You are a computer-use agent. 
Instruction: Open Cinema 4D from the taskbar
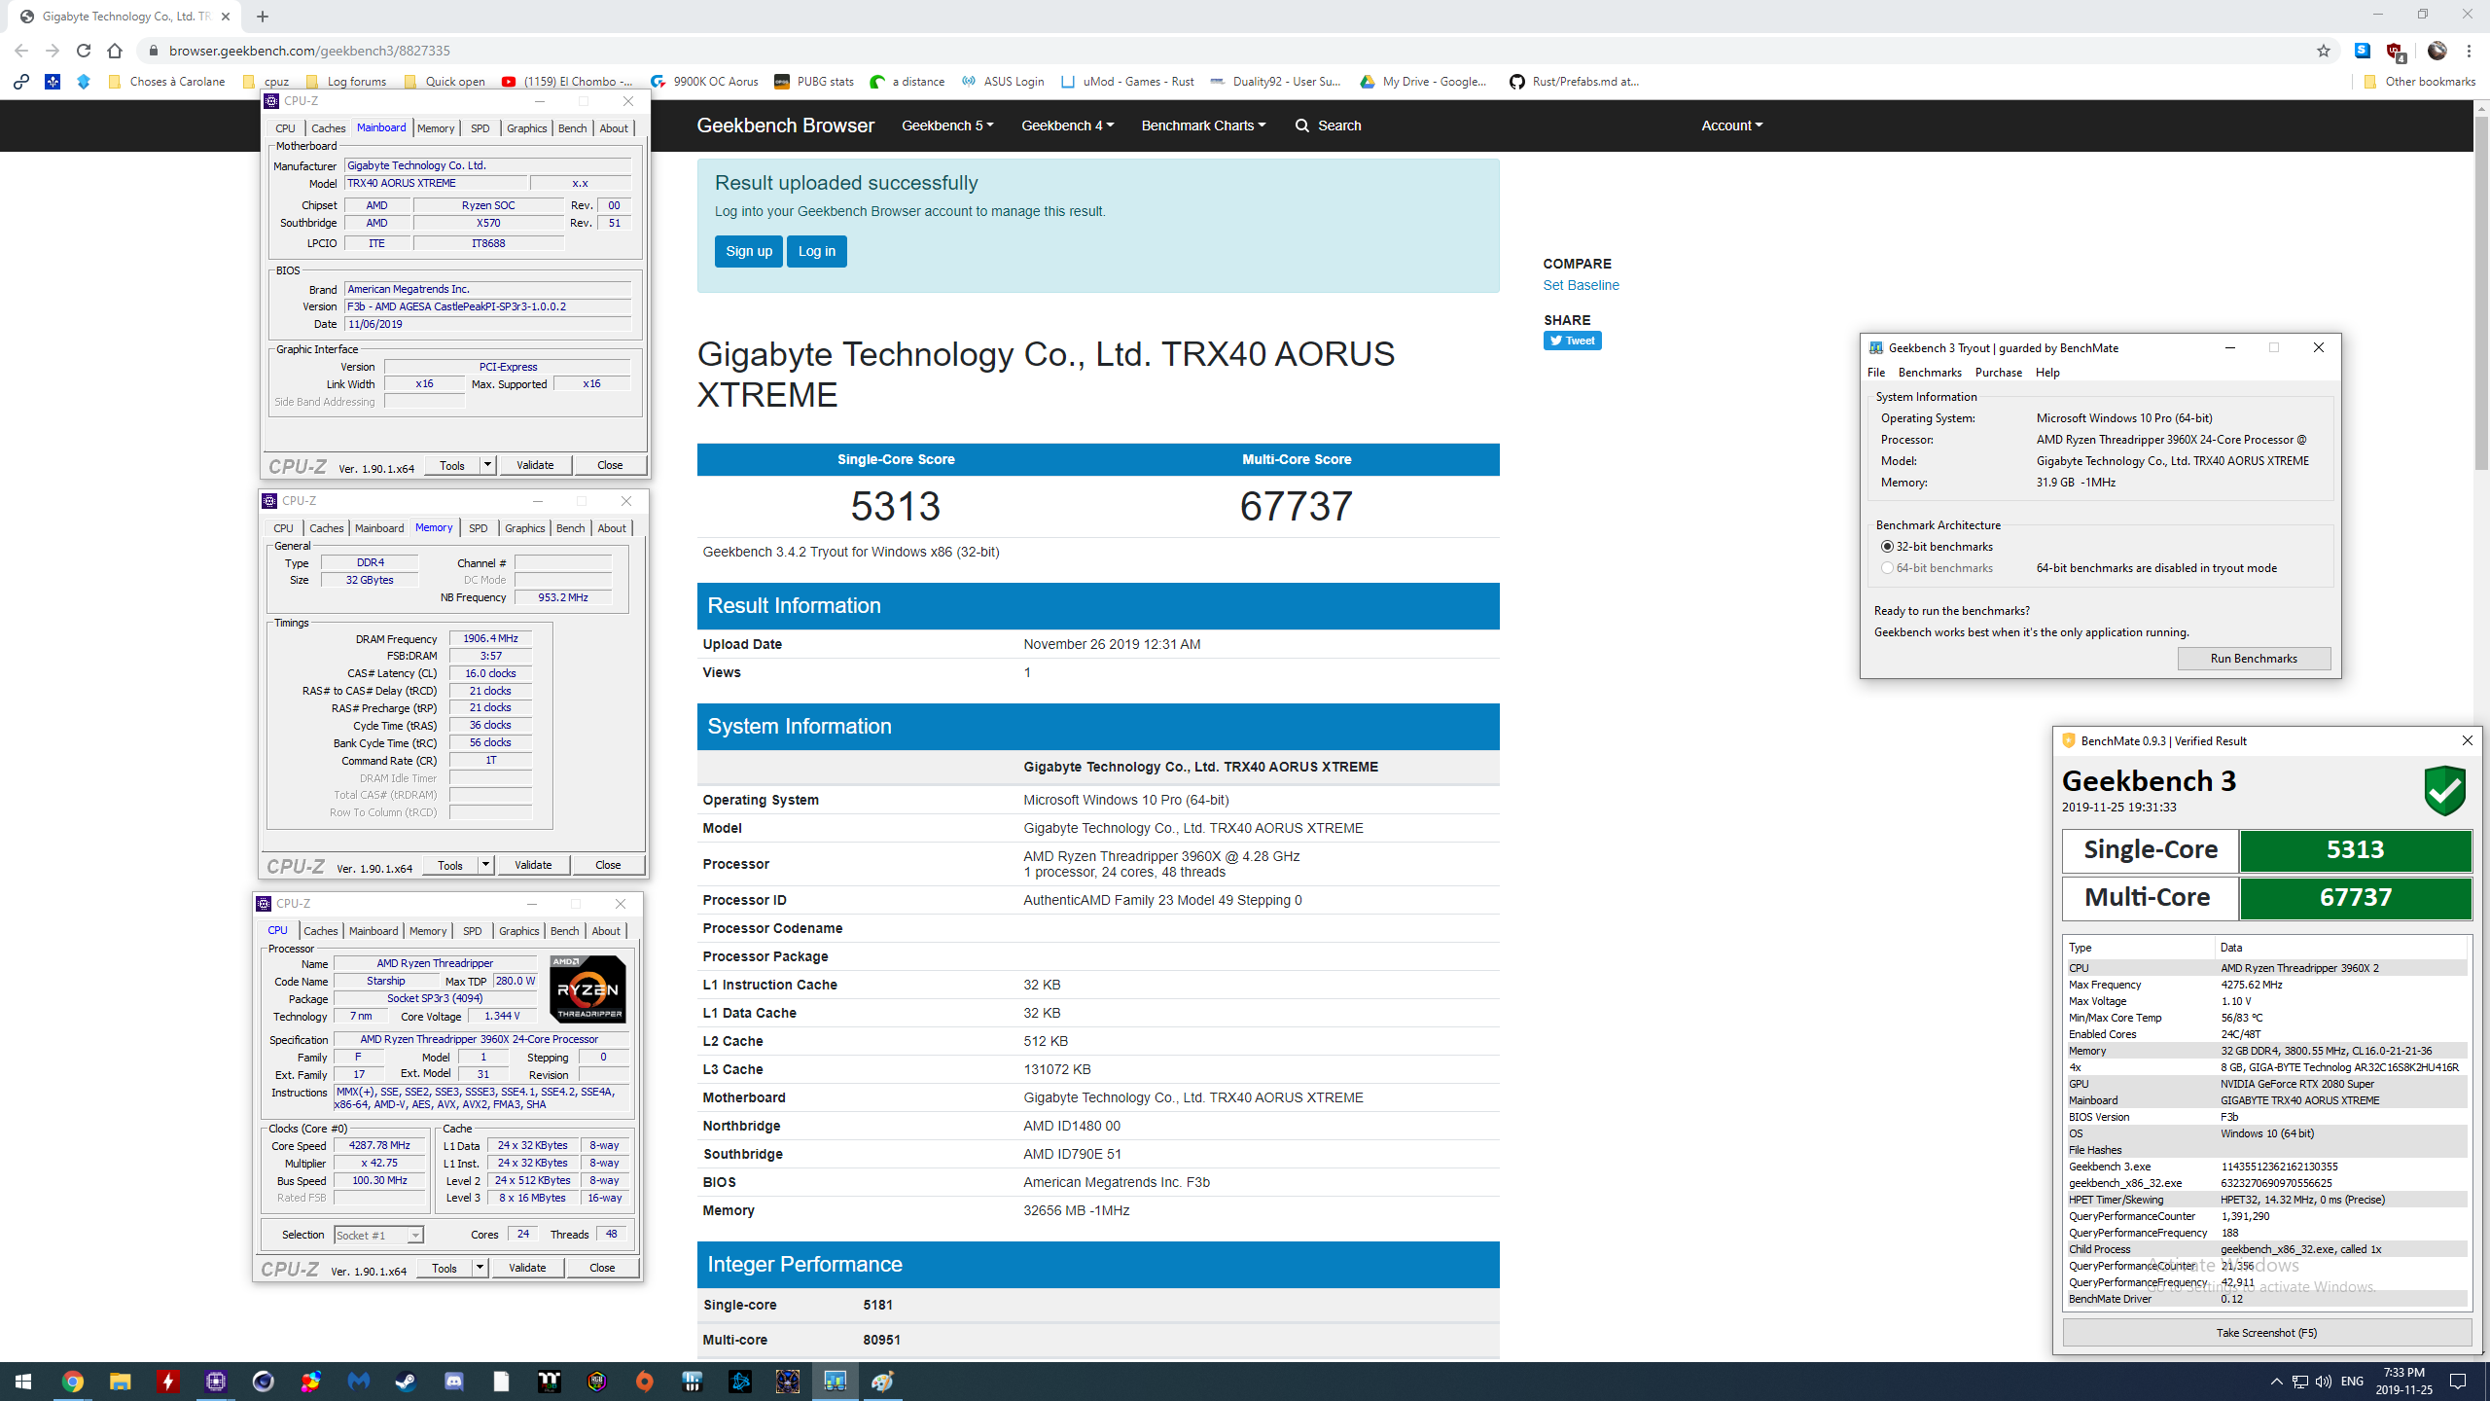click(x=263, y=1382)
